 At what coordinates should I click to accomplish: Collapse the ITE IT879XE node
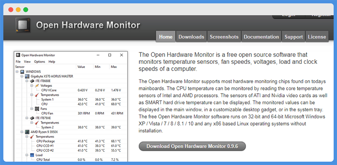27,118
